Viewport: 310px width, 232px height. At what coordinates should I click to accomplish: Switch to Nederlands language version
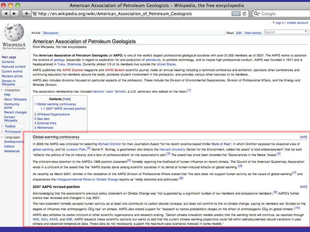[12, 151]
